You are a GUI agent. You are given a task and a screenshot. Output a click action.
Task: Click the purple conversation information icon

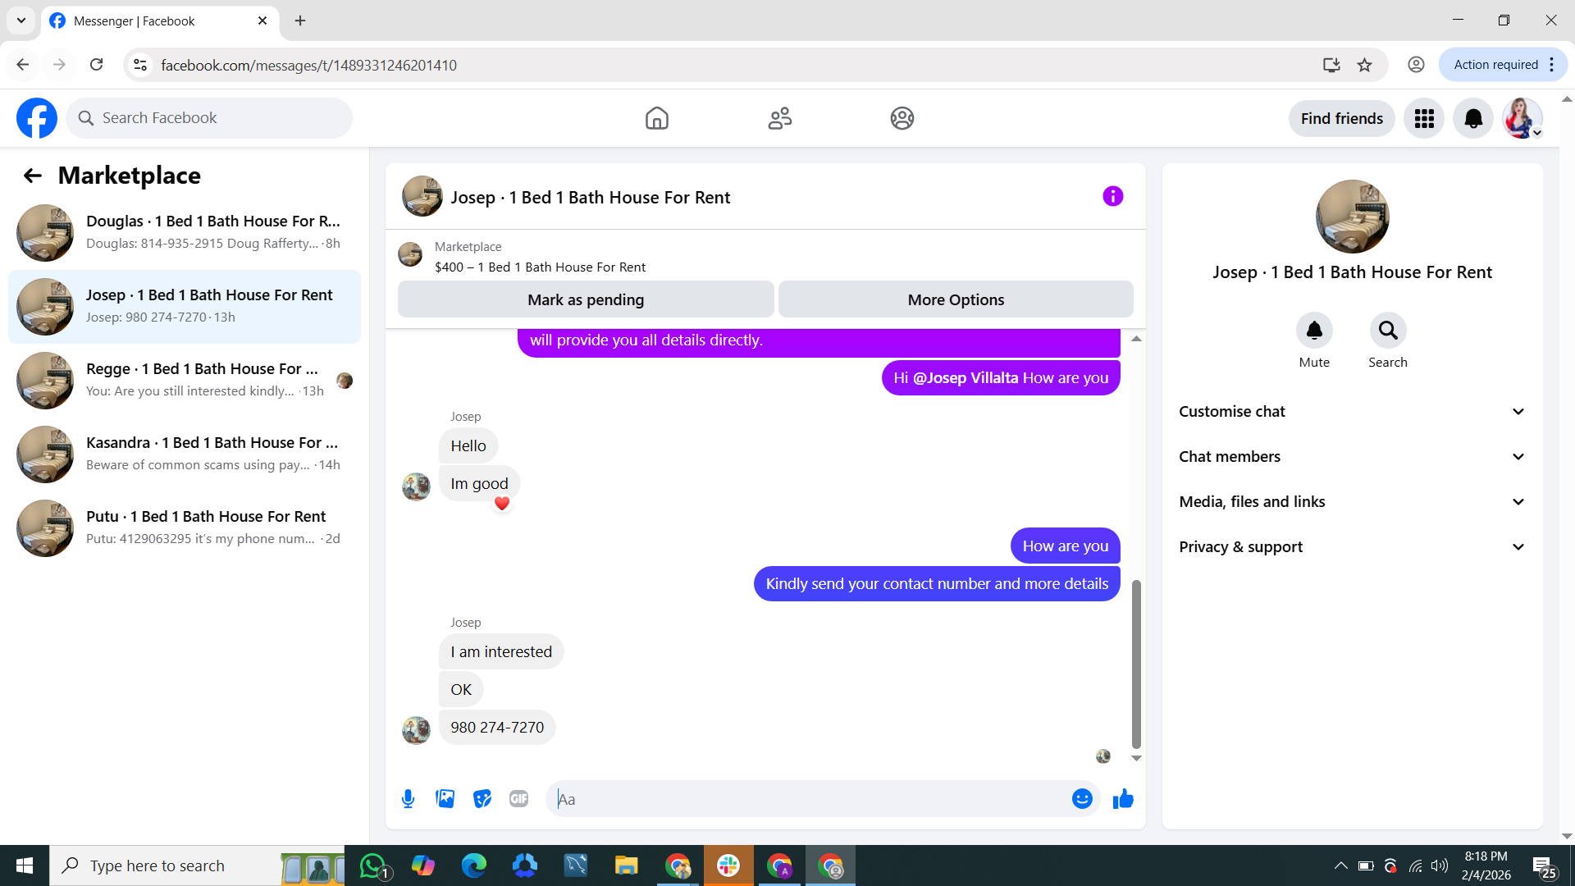click(x=1112, y=196)
